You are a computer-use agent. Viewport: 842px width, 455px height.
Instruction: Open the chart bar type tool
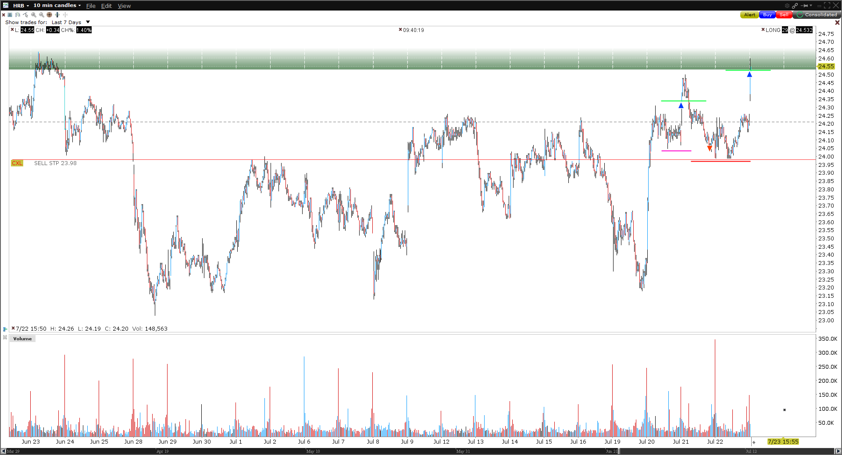tap(18, 15)
